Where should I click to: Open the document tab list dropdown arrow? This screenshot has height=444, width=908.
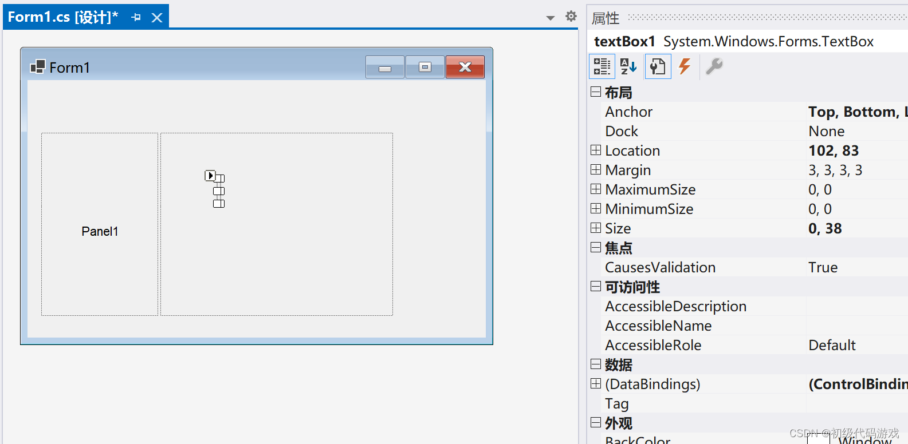click(x=551, y=18)
